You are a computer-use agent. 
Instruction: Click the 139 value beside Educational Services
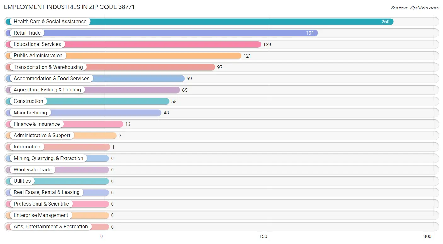[267, 44]
